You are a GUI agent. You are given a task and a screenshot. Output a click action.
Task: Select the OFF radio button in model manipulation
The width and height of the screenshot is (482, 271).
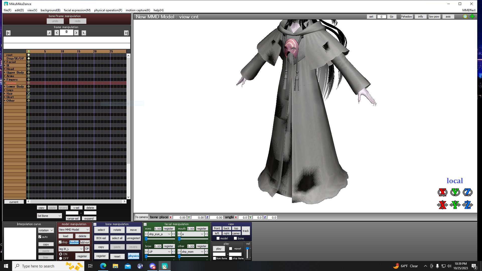pyautogui.click(x=61, y=258)
